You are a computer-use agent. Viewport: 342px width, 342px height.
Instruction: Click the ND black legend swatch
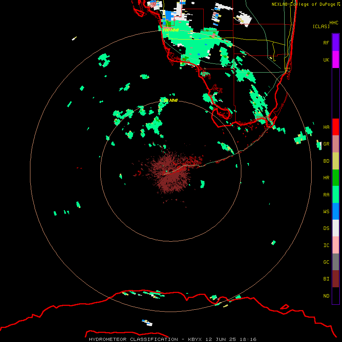336,296
